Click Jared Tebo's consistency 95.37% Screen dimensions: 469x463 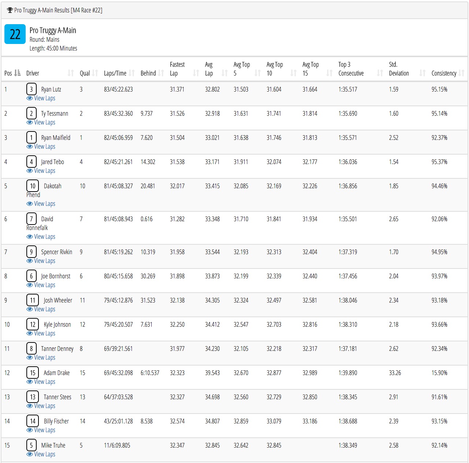pyautogui.click(x=439, y=162)
